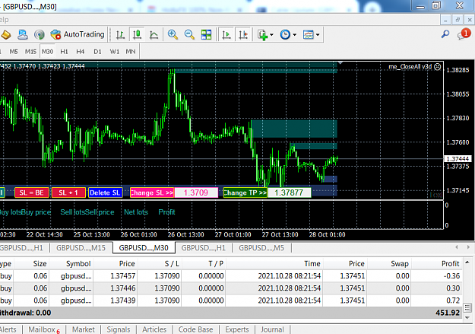Open the Market terminal tab
The width and height of the screenshot is (475, 334).
84,329
